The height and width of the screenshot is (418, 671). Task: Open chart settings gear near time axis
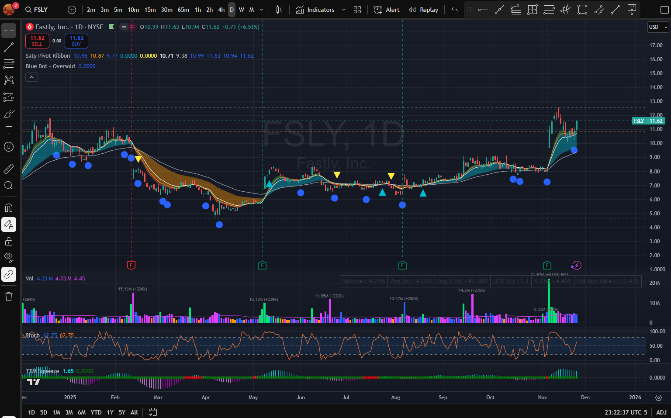pos(658,397)
